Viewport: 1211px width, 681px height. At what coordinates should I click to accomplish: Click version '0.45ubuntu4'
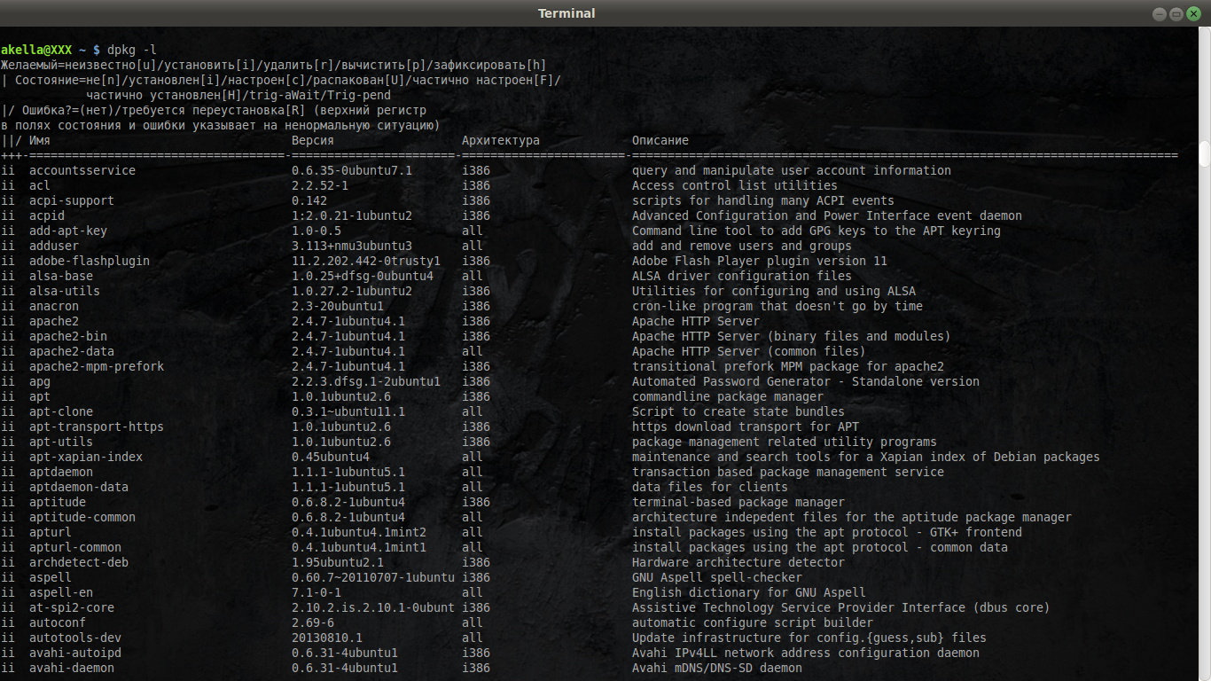331,457
